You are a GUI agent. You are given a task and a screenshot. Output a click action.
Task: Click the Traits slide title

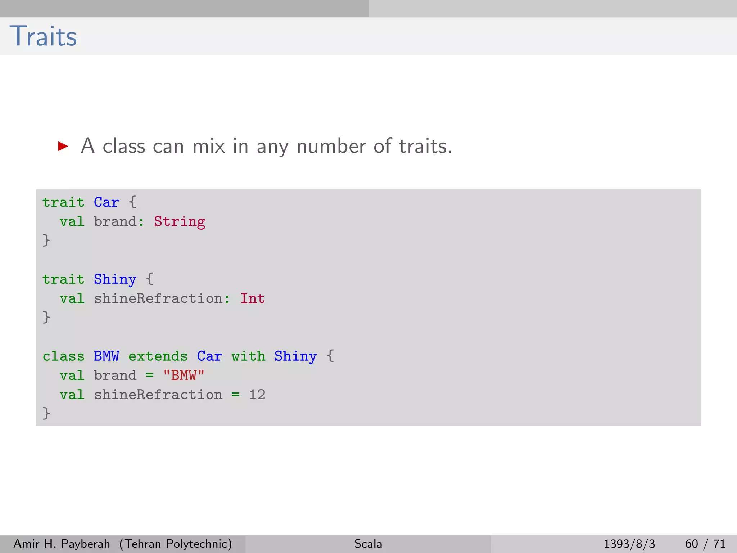(43, 36)
